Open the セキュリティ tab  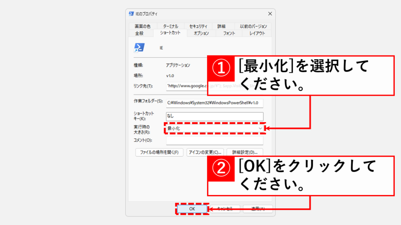(x=198, y=26)
